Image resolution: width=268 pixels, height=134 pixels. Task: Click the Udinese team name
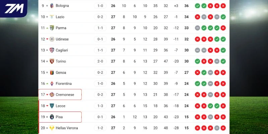[62, 39]
